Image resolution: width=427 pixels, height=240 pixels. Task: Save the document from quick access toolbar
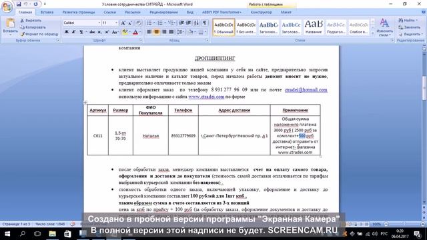point(19,4)
